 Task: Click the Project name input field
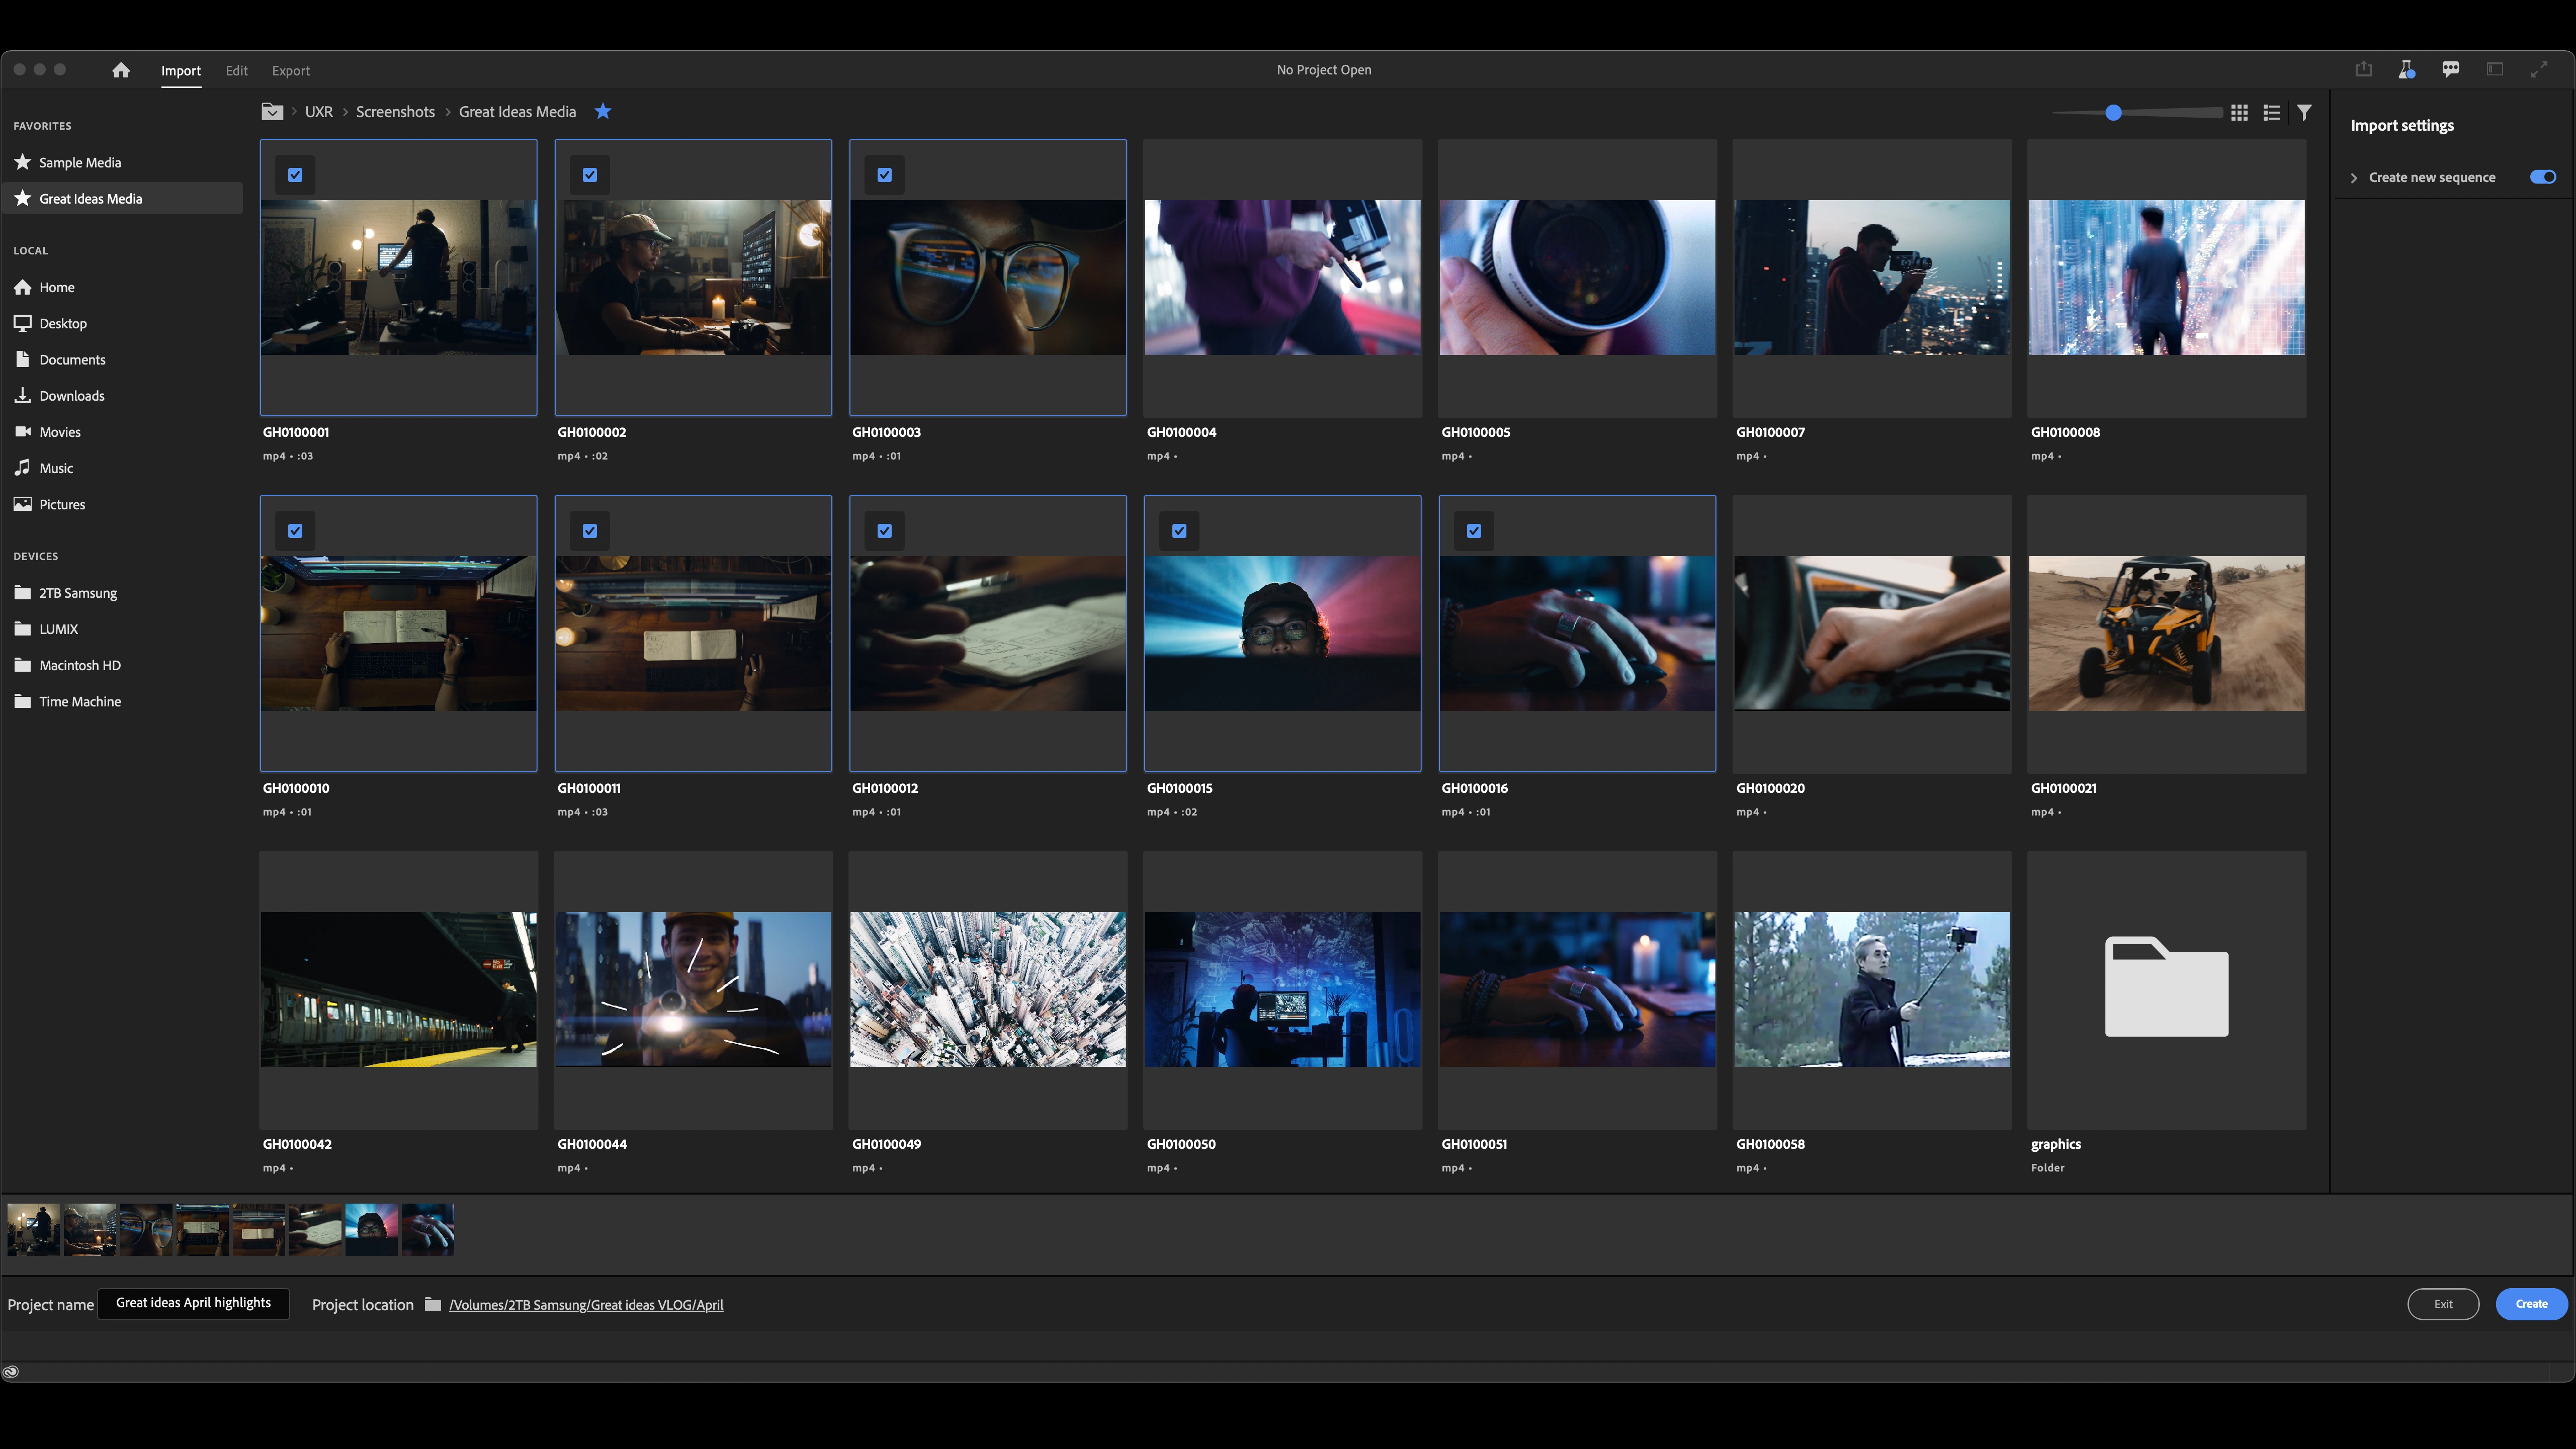[193, 1303]
